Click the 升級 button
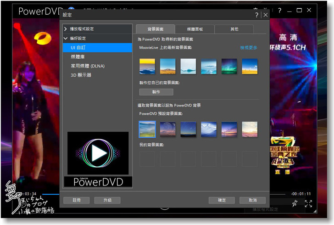 tap(107, 200)
